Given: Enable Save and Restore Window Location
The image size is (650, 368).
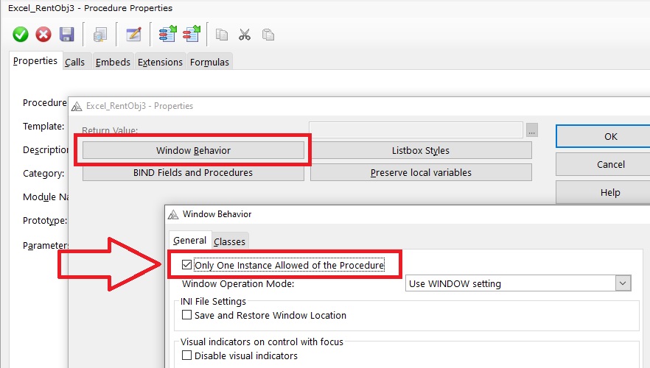Looking at the screenshot, I should click(187, 315).
